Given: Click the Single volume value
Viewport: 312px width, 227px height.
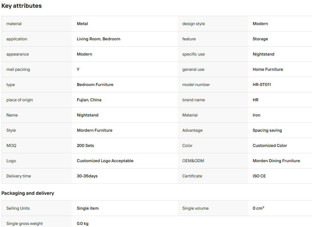Looking at the screenshot, I should [258, 208].
